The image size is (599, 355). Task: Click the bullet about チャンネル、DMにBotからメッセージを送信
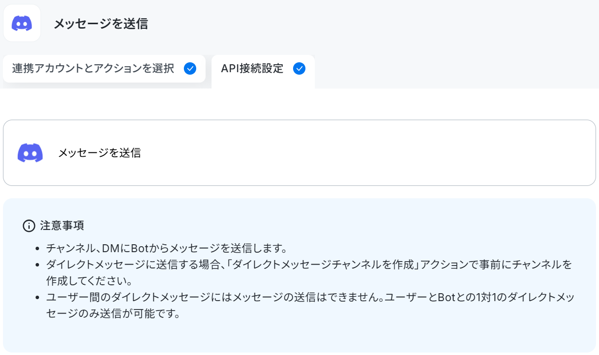(167, 248)
